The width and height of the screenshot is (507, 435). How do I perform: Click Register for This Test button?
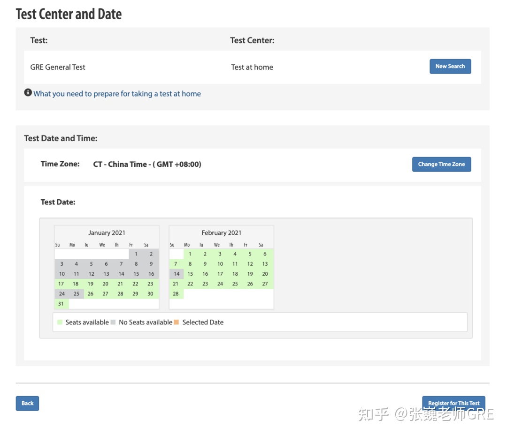(453, 403)
